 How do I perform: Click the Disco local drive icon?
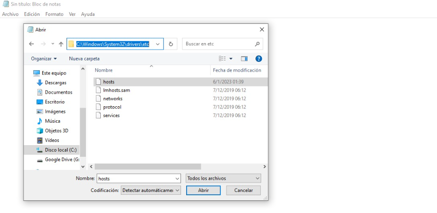39,150
